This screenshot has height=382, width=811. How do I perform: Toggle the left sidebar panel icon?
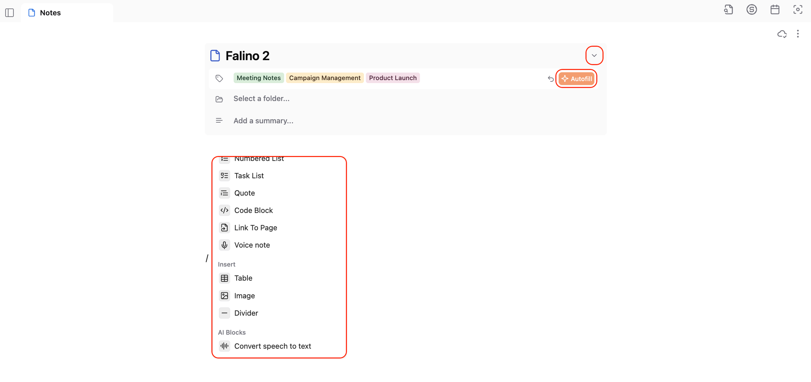(9, 13)
